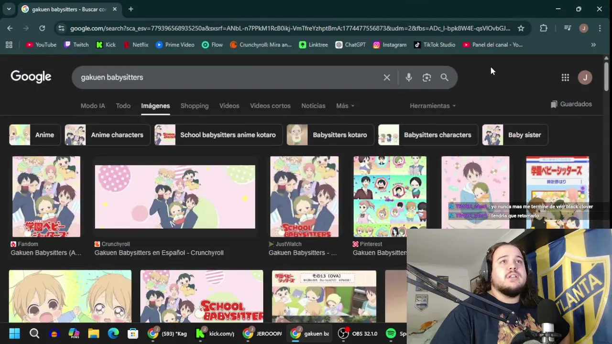
Task: Expand the Herramientas dropdown
Action: coord(433,106)
